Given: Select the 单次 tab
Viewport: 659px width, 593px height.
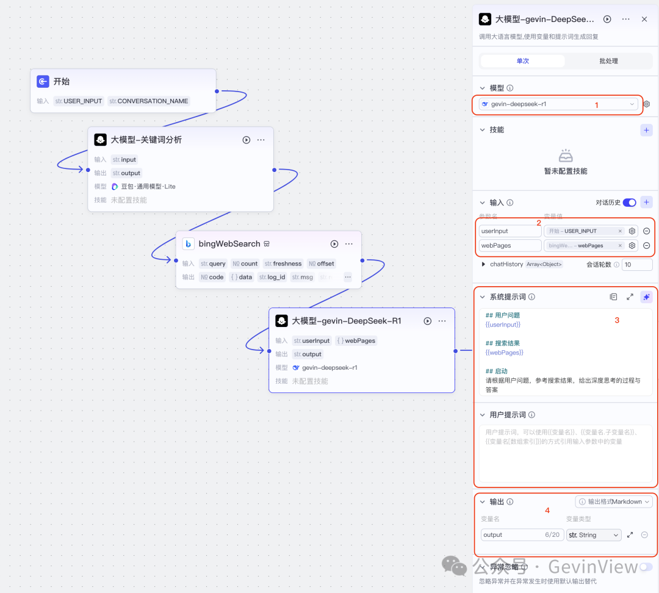Looking at the screenshot, I should pyautogui.click(x=522, y=61).
